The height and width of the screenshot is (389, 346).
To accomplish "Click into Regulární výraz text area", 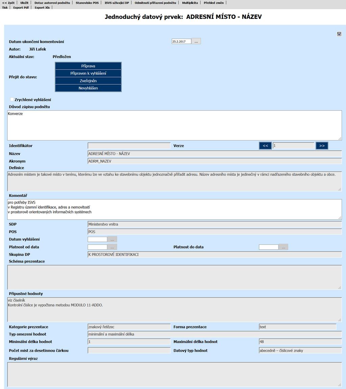I will pyautogui.click(x=174, y=374).
